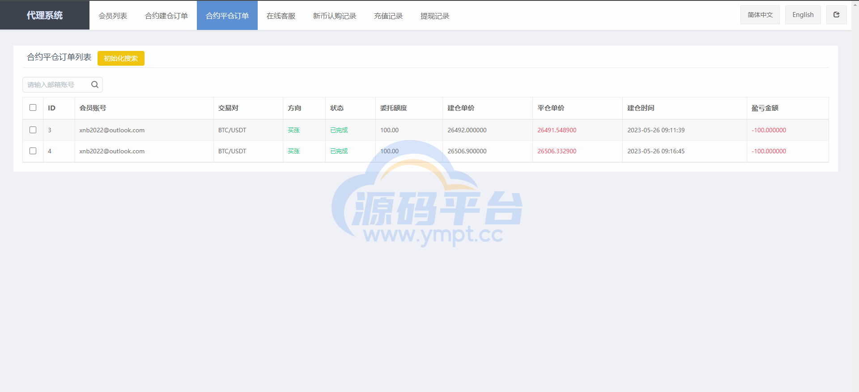Screen dimensions: 859x392
Task: Switch language to 简体中文
Action: click(760, 15)
